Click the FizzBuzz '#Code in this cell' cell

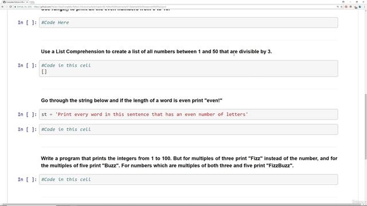tap(189, 179)
